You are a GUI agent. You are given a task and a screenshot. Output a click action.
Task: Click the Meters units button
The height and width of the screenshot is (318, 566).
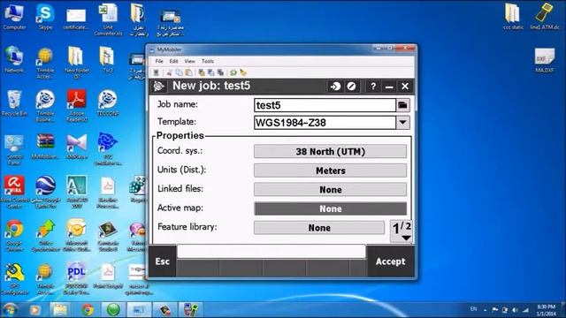tap(330, 170)
